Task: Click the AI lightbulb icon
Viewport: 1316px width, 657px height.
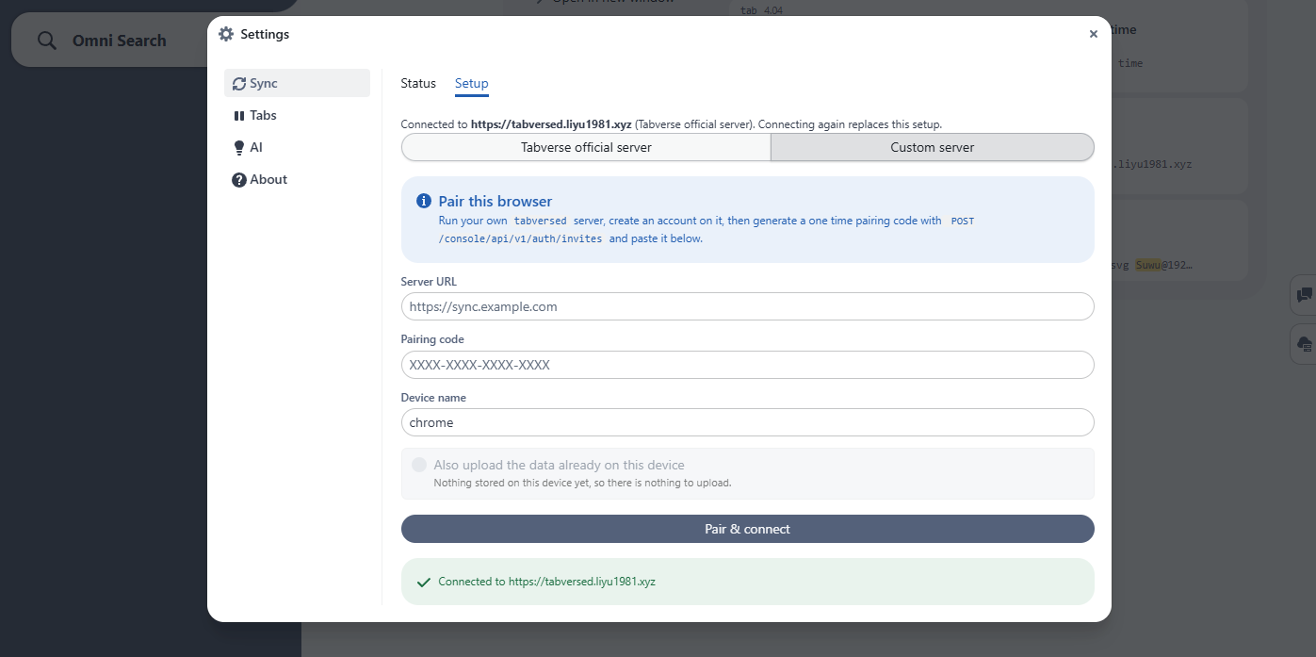Action: [239, 147]
